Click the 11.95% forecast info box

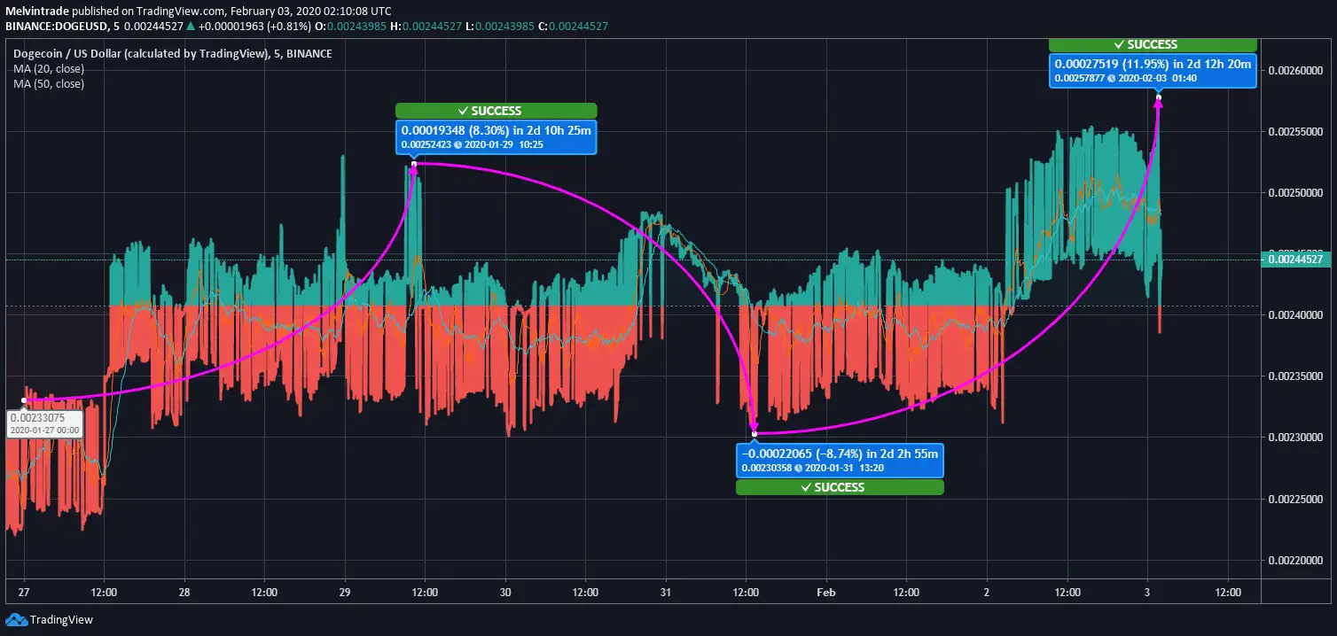1153,70
